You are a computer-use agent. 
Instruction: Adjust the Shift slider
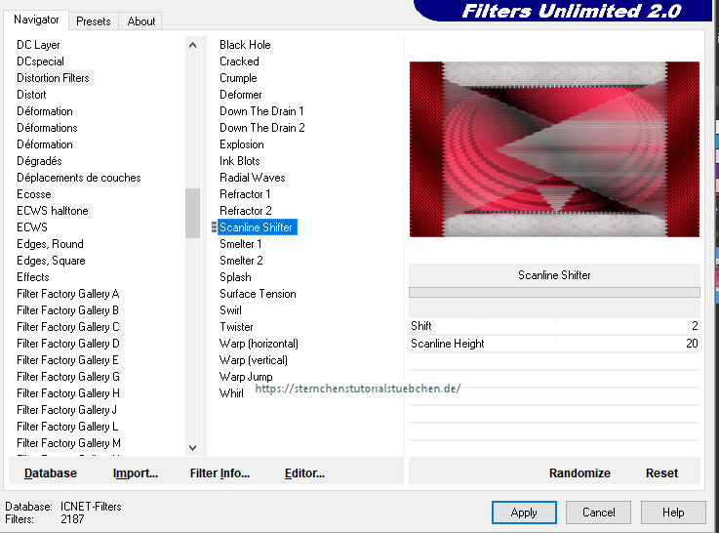556,326
